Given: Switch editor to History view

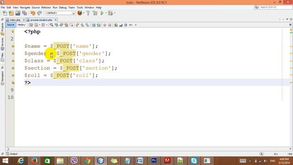Looking at the screenshot, I should coord(22,25).
